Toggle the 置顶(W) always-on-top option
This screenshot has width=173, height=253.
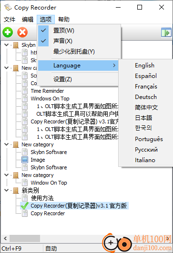click(79, 31)
